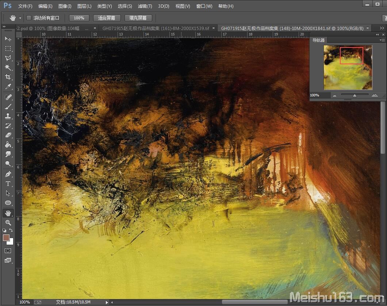Click the status bar zoom percentage field
387x306 pixels.
click(x=25, y=302)
